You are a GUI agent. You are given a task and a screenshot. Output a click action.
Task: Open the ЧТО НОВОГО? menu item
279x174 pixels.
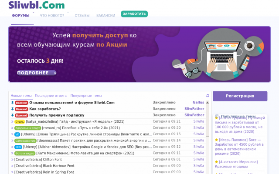(x=52, y=16)
